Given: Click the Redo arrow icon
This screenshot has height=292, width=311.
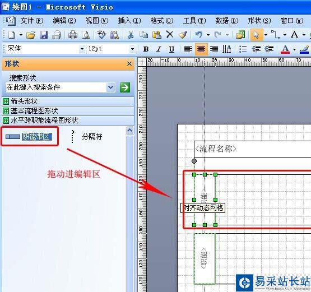Looking at the screenshot, I should click(x=218, y=35).
